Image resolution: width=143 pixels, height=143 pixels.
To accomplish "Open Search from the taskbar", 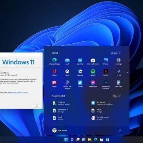I will pyautogui.click(x=72, y=139).
